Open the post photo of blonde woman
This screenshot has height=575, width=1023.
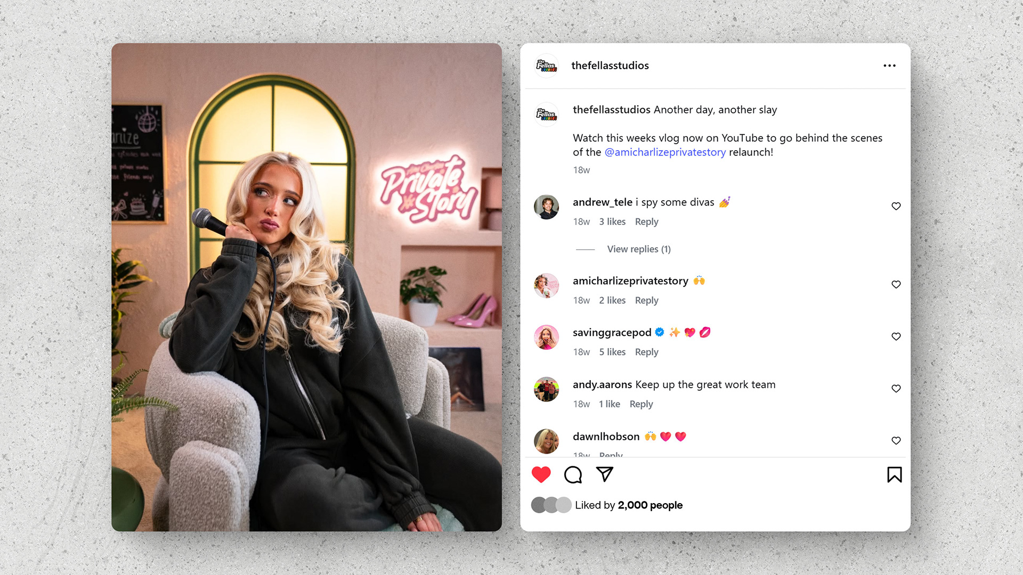coord(306,287)
